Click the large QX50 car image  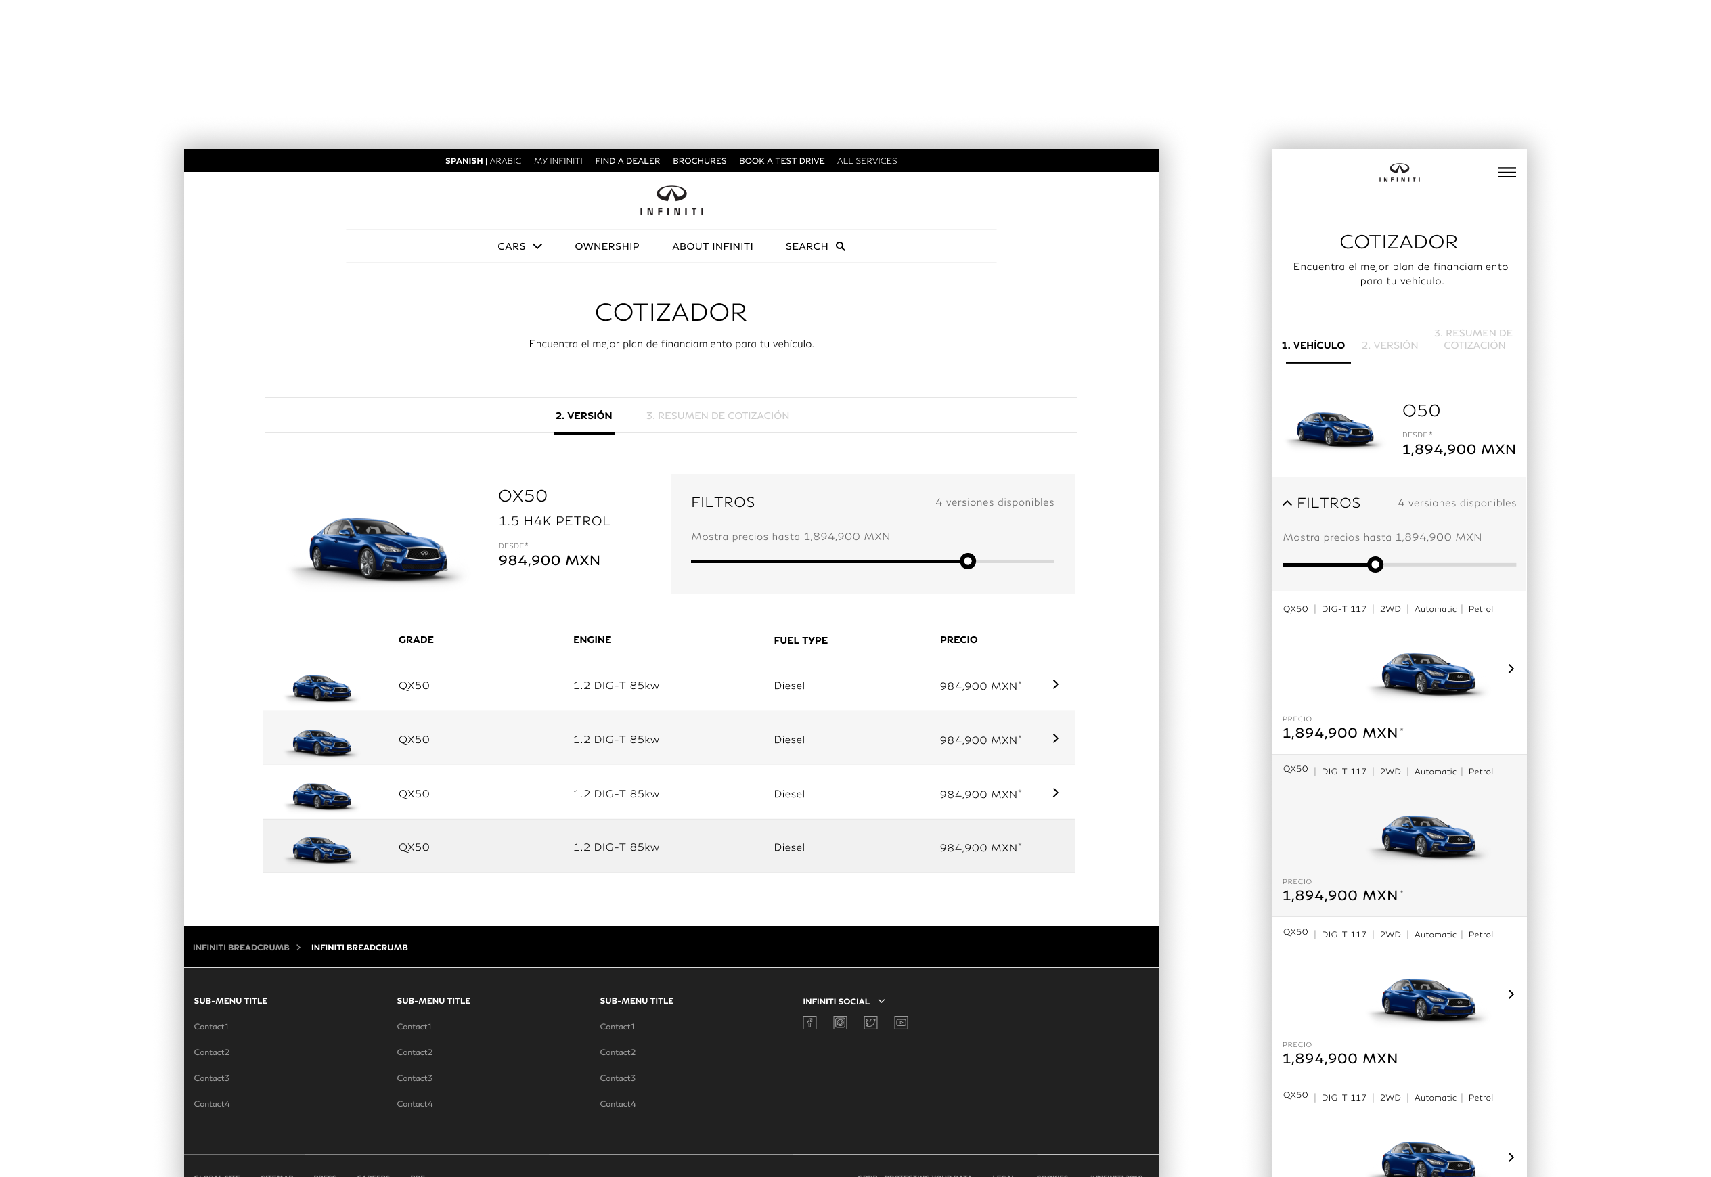click(x=378, y=547)
